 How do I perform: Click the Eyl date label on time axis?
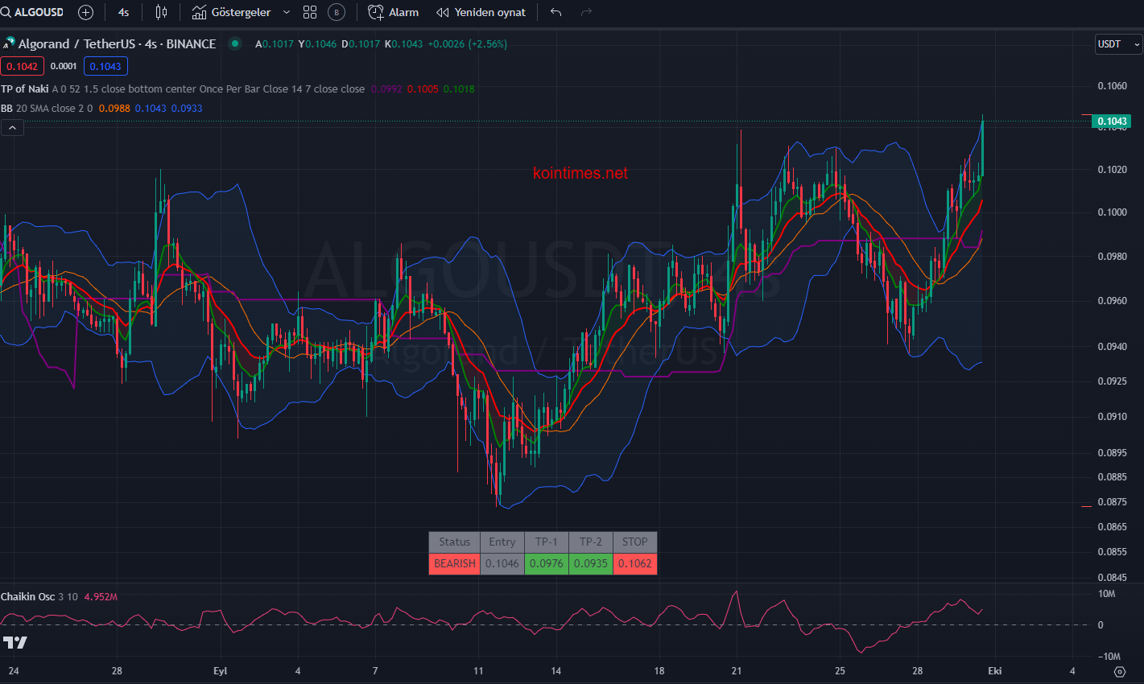click(221, 671)
